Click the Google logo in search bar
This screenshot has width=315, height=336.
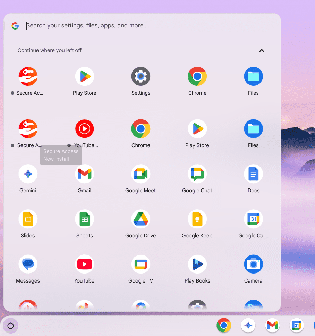pos(15,26)
